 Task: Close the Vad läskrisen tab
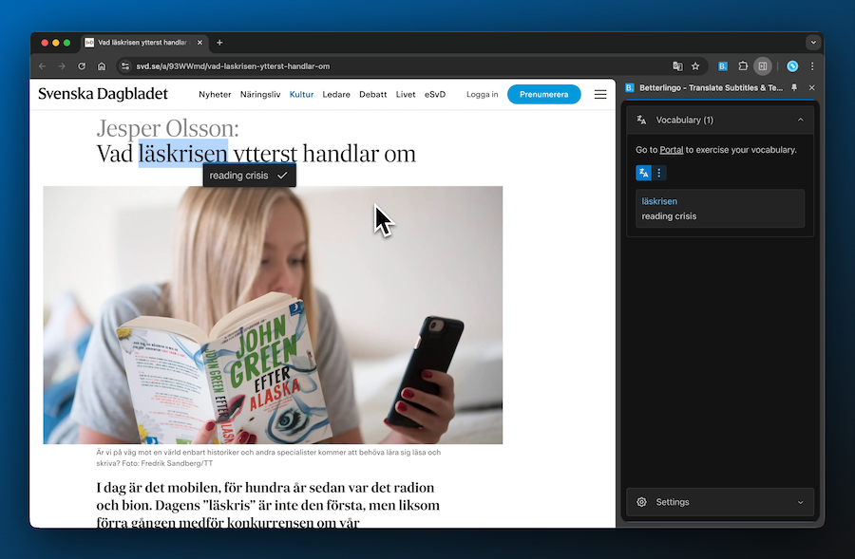(199, 43)
